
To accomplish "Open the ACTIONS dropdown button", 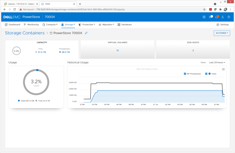I will point(222,33).
